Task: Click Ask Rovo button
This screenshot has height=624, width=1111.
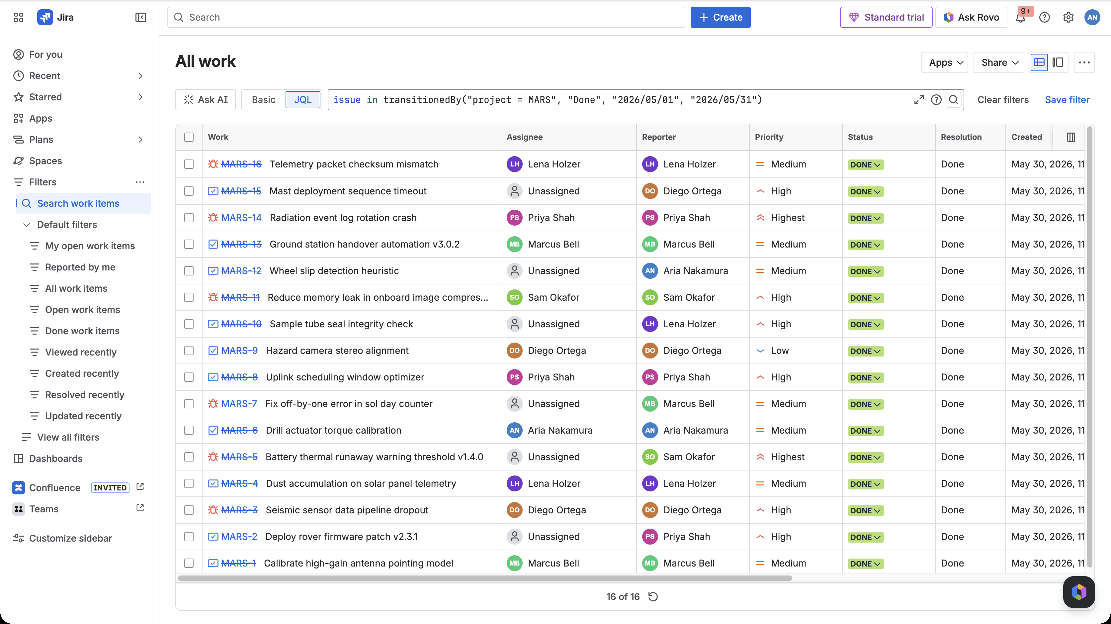Action: coord(971,17)
